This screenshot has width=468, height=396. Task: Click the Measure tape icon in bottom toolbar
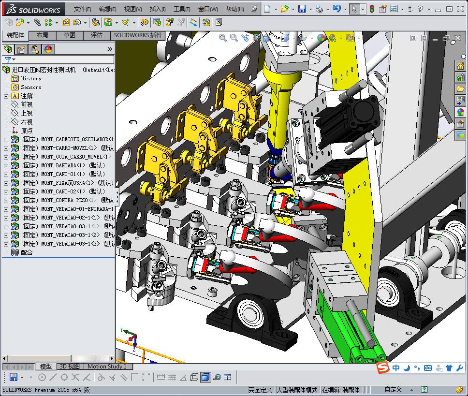pos(217,377)
